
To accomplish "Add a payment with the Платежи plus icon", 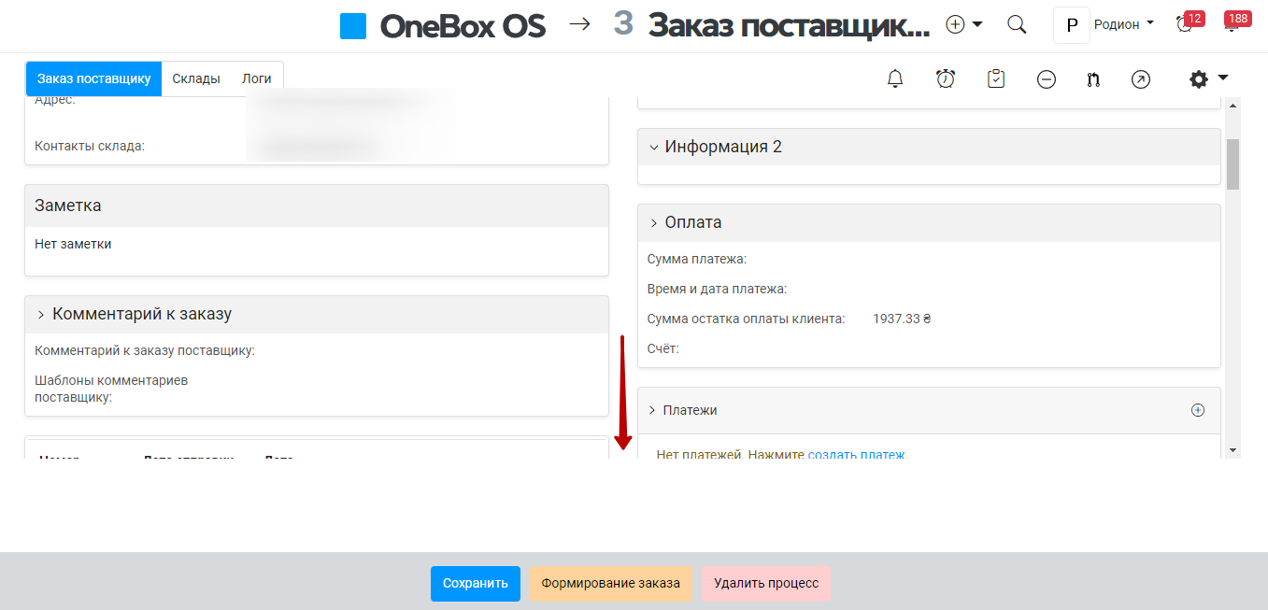I will (1198, 410).
